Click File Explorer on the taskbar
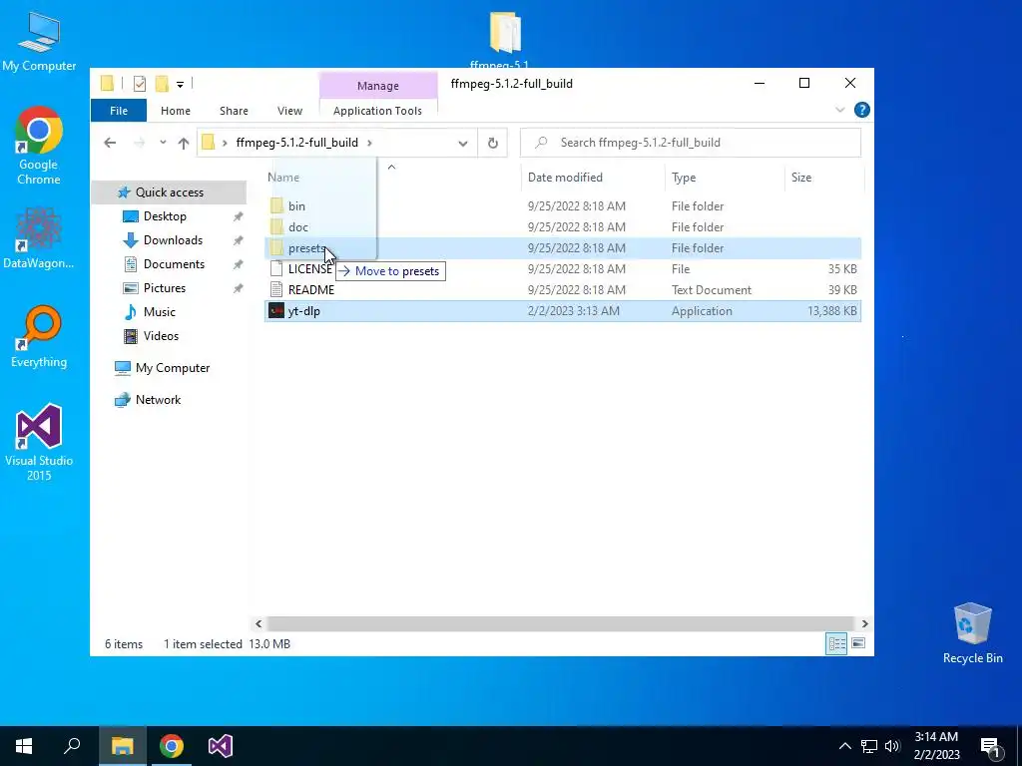Image resolution: width=1022 pixels, height=766 pixels. pyautogui.click(x=122, y=746)
